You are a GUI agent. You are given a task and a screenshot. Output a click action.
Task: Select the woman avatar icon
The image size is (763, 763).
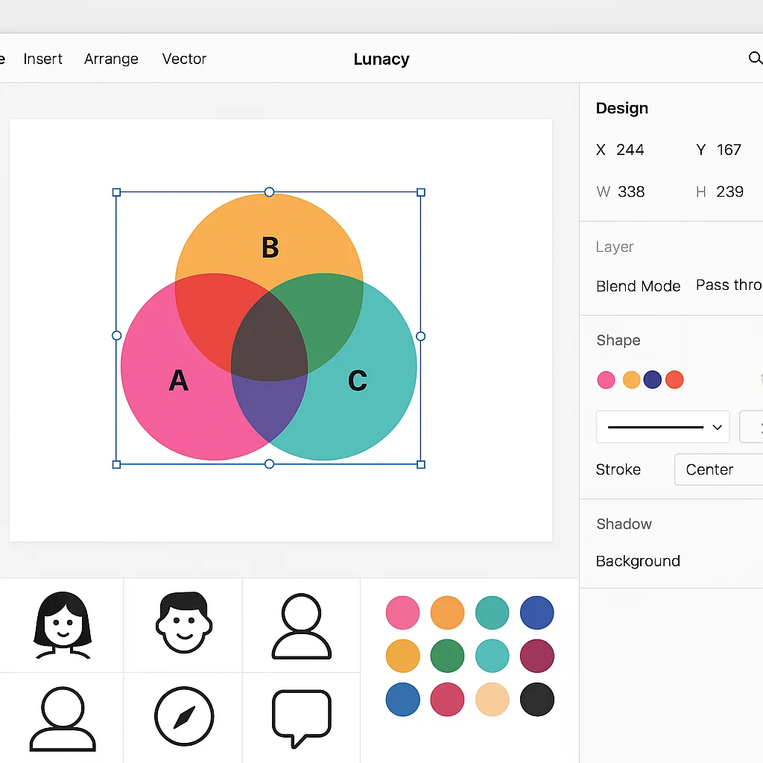(x=61, y=626)
